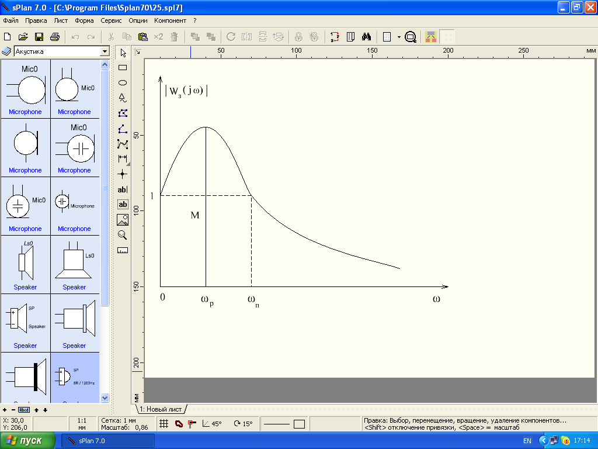Viewport: 598px width, 449px height.
Task: Select the insert image tool
Action: 123,220
